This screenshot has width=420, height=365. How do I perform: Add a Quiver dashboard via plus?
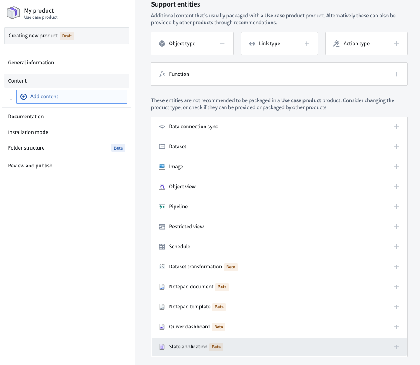point(396,327)
